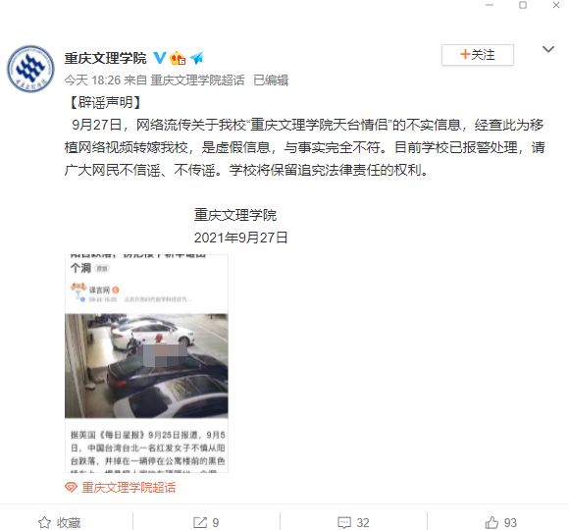Image resolution: width=569 pixels, height=530 pixels.
Task: Open the 重庆文理学院 profile avatar
Action: tap(30, 69)
